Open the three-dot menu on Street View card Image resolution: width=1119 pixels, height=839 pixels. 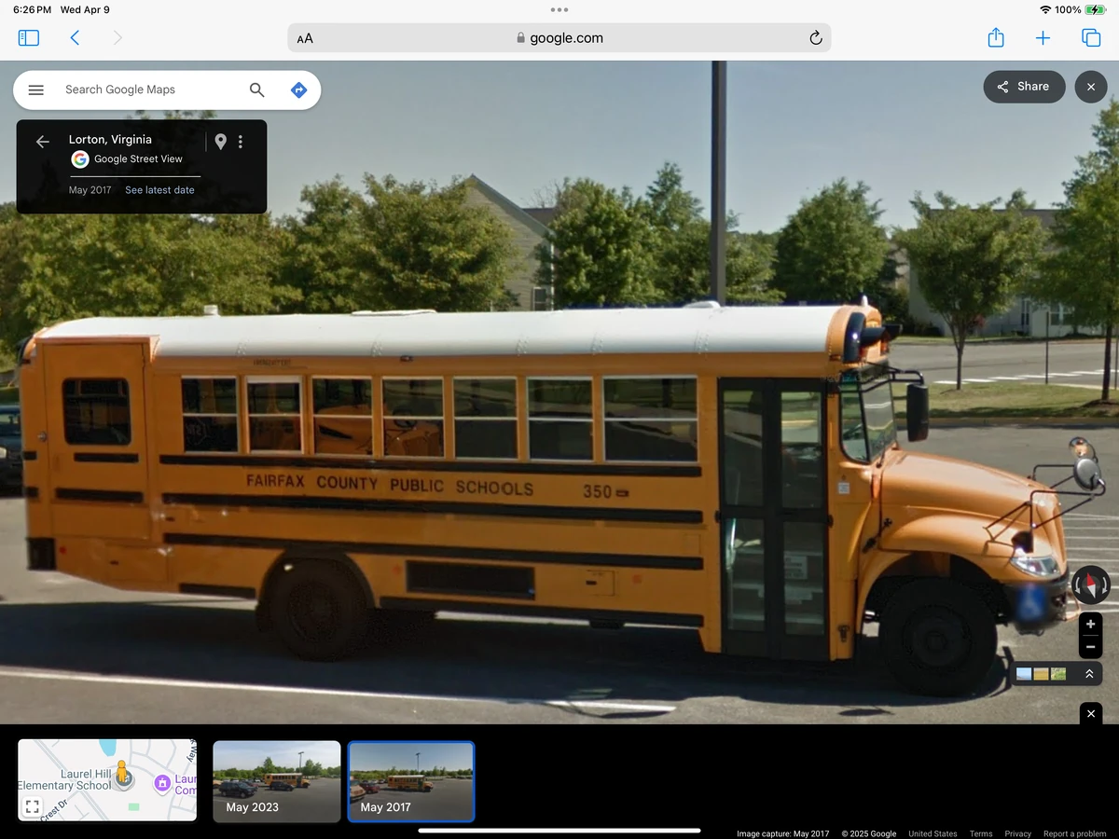coord(241,141)
